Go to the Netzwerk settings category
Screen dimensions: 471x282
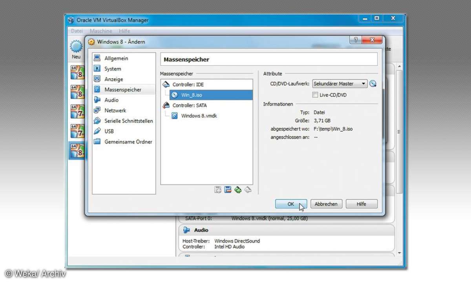(115, 110)
